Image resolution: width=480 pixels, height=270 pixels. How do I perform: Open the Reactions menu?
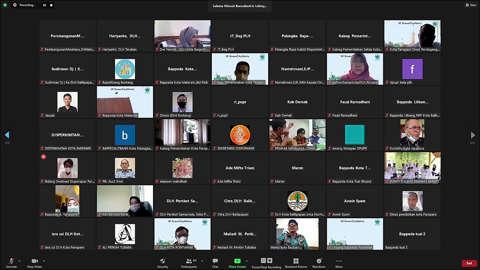pos(319,263)
